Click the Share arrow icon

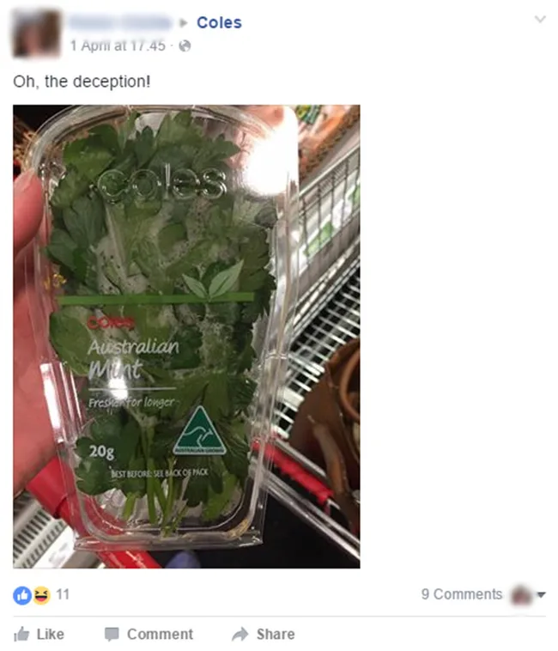[240, 634]
